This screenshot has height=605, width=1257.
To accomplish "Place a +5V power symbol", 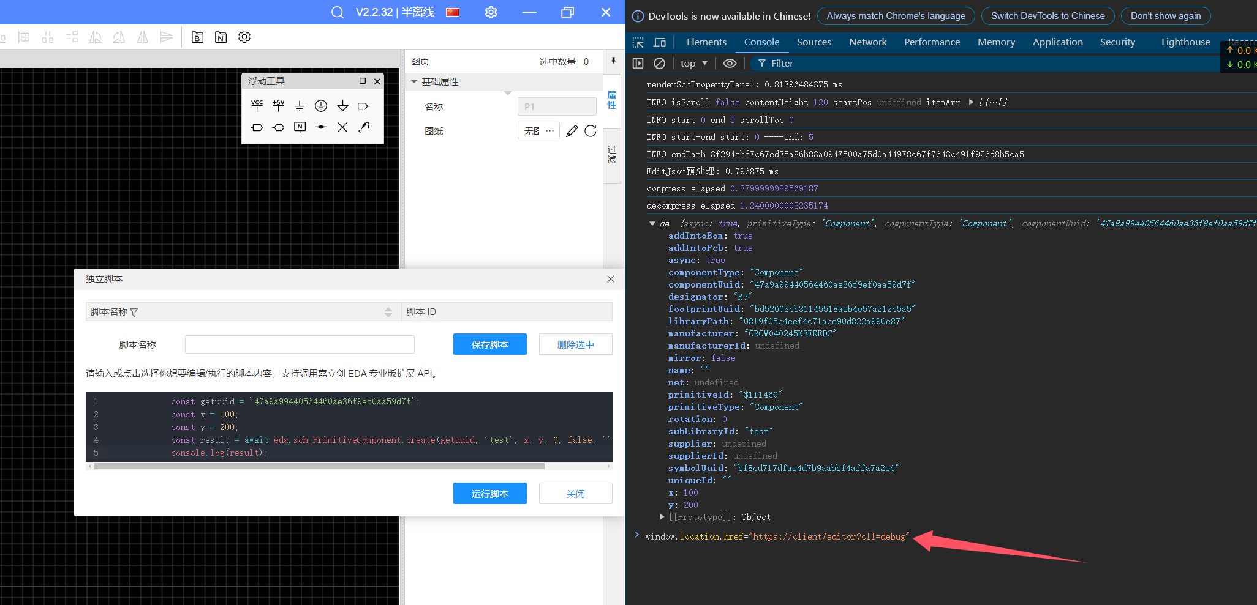I will point(279,106).
